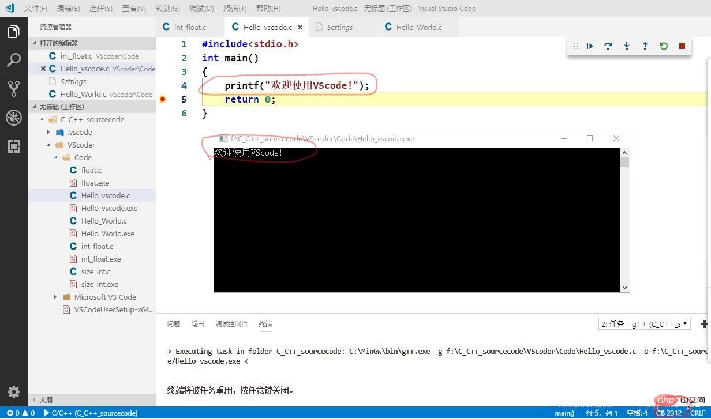
Task: Continue debugging from the debug toolbar
Action: click(590, 46)
